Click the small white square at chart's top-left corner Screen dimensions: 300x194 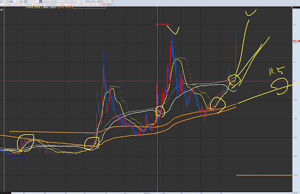click(x=1, y=9)
